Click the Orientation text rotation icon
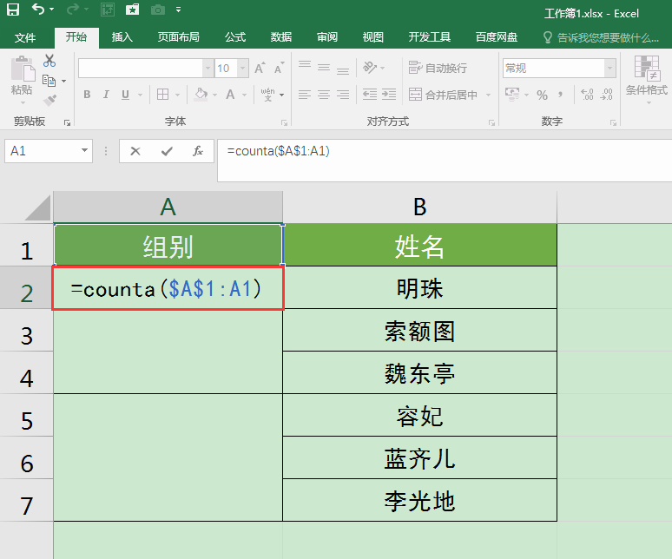The image size is (672, 559). tap(370, 67)
